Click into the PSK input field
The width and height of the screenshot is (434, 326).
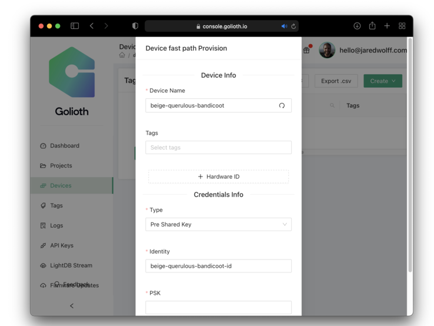coord(218,307)
